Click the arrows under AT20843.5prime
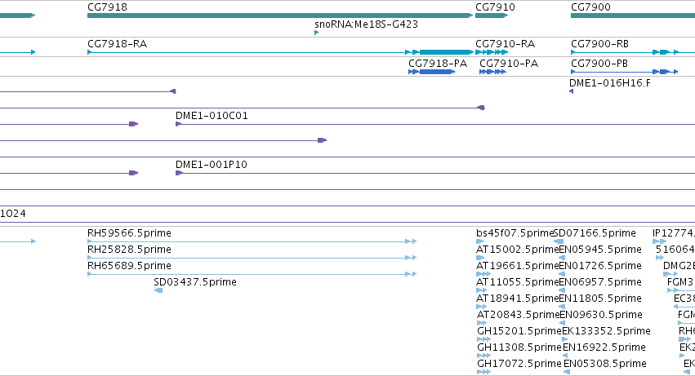The image size is (695, 376). click(482, 323)
